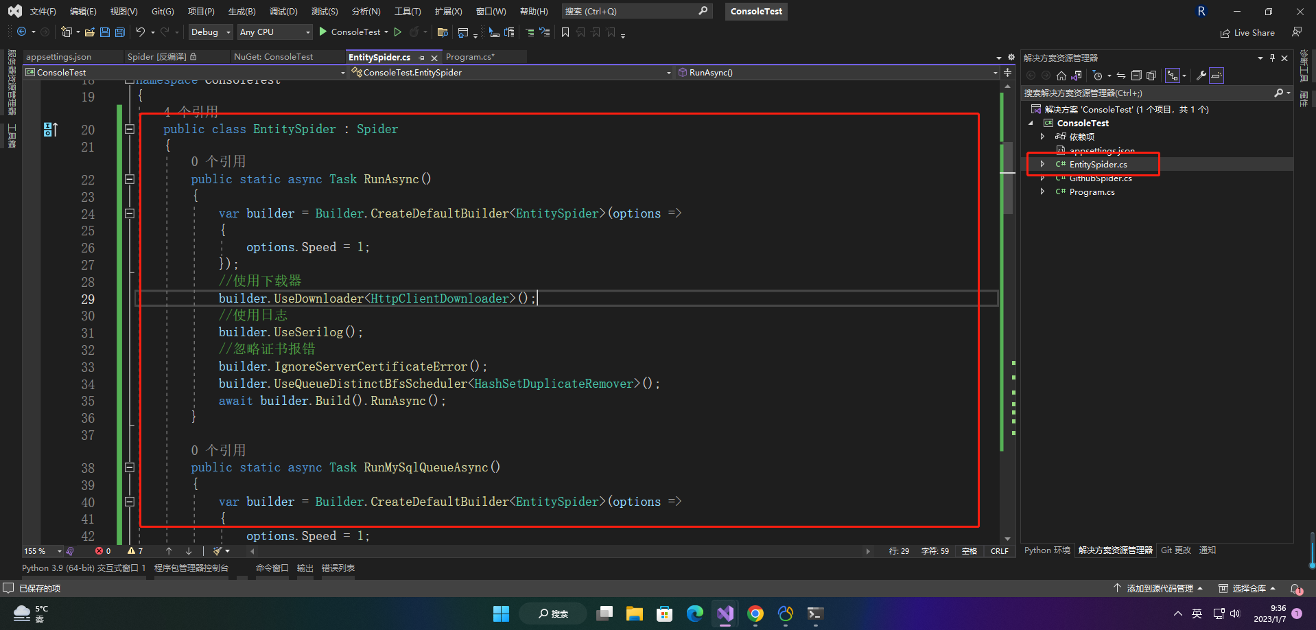The height and width of the screenshot is (630, 1316).
Task: Click 选择仓库 in the status bar
Action: coord(1247,589)
